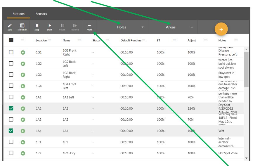Check the box for station 1G2
The height and width of the screenshot is (166, 253).
pyautogui.click(x=11, y=63)
